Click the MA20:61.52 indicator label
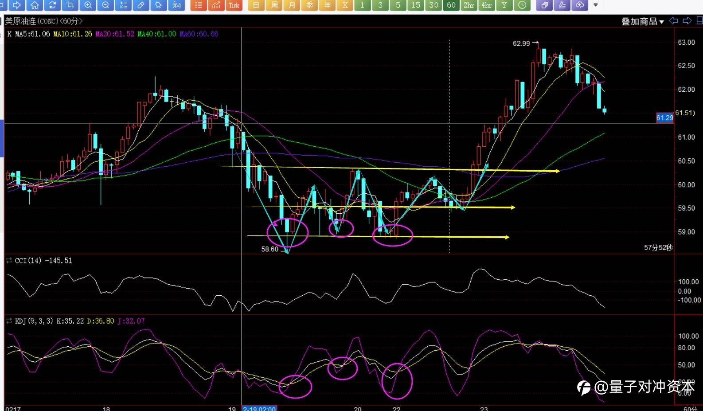The height and width of the screenshot is (411, 703). [115, 34]
